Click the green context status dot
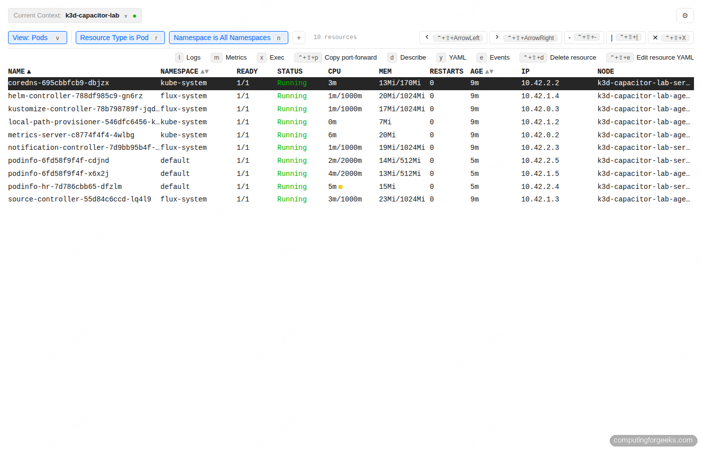 pos(134,16)
